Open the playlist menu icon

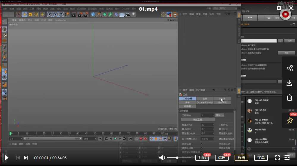pos(287,158)
